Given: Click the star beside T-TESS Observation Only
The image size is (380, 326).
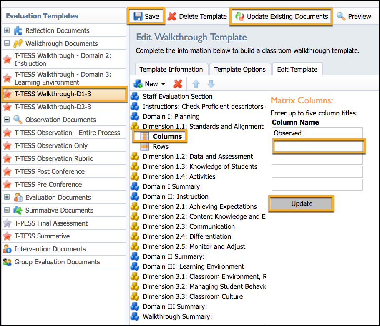Looking at the screenshot, I should 7,145.
